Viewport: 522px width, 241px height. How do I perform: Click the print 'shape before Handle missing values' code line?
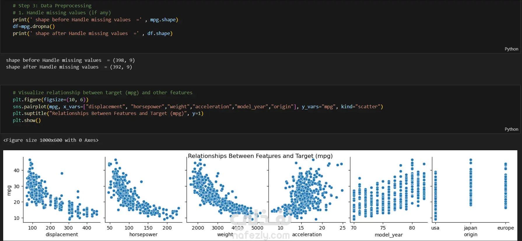tap(95, 20)
